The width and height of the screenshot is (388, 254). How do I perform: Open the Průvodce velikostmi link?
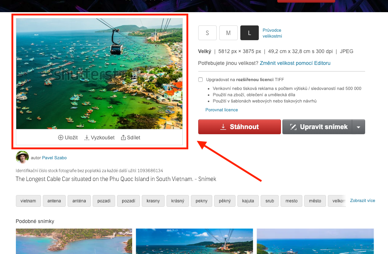pos(272,33)
